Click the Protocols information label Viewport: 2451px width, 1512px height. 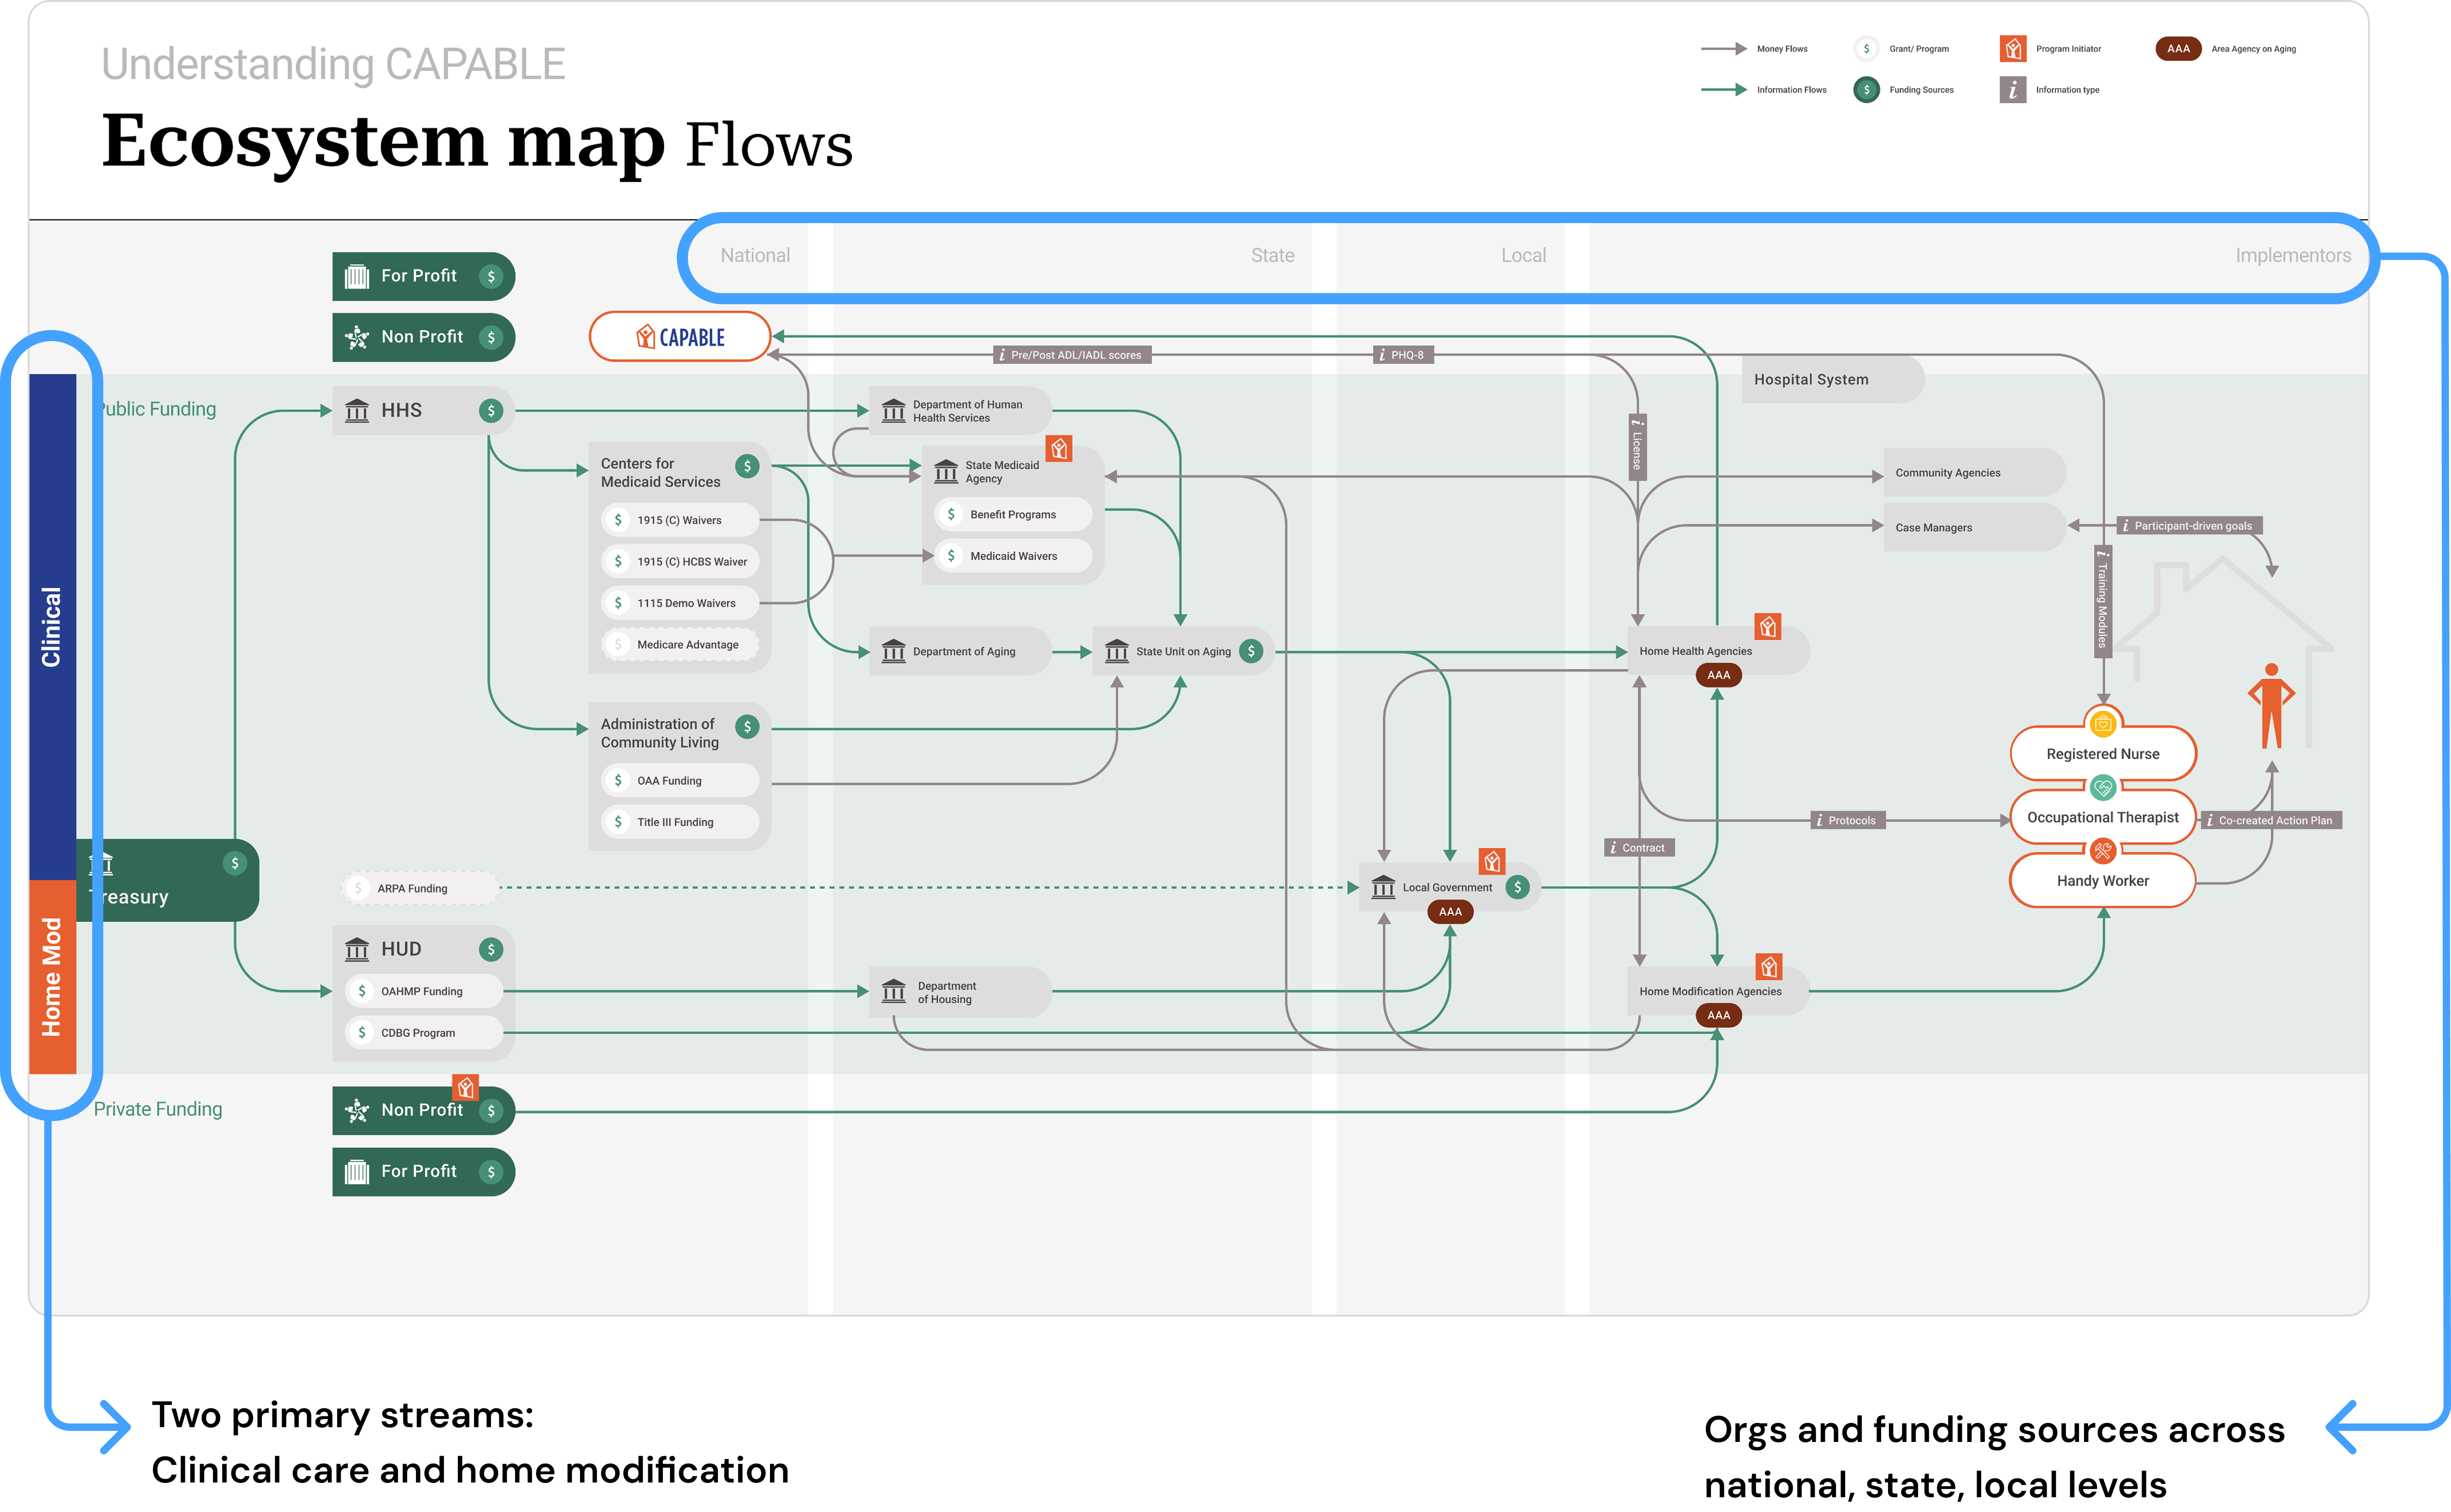[x=1848, y=821]
